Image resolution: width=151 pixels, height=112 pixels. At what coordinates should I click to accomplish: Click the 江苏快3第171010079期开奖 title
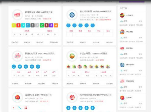(x=38, y=95)
